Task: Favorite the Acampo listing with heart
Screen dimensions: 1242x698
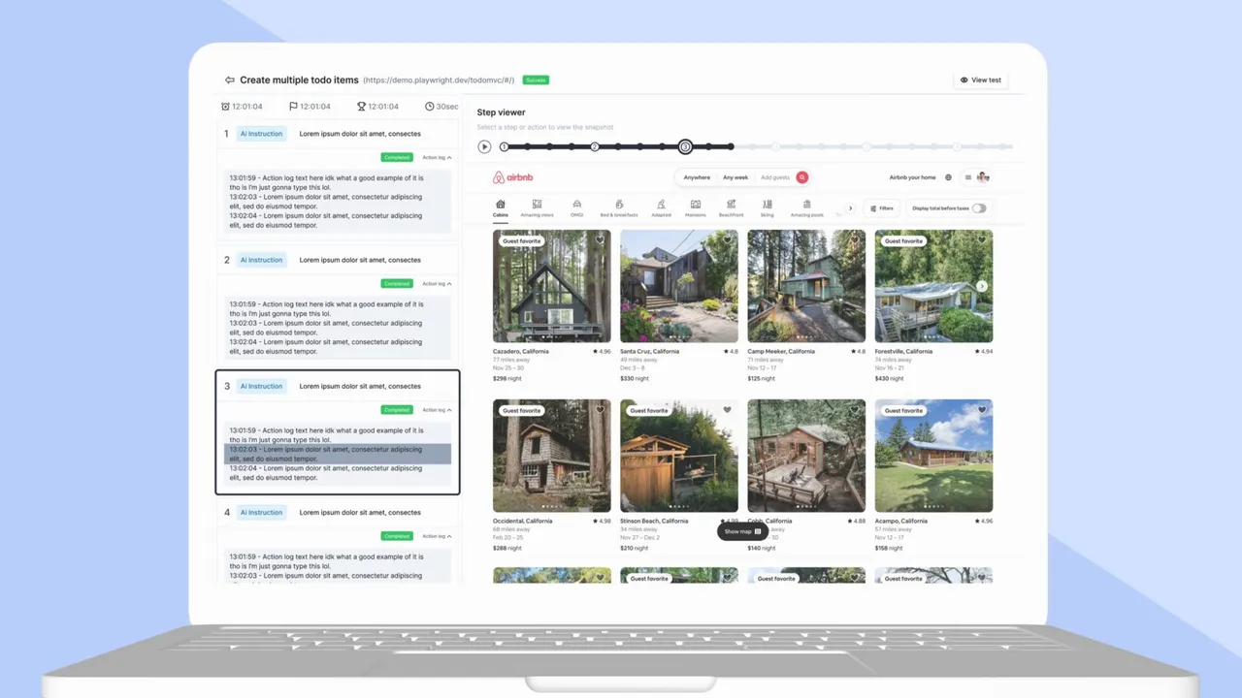Action: tap(981, 410)
